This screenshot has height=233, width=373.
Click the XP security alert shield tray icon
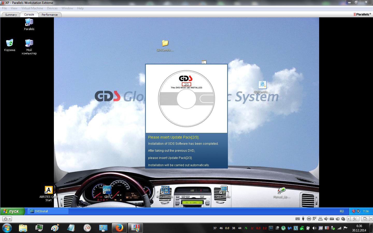(x=354, y=211)
